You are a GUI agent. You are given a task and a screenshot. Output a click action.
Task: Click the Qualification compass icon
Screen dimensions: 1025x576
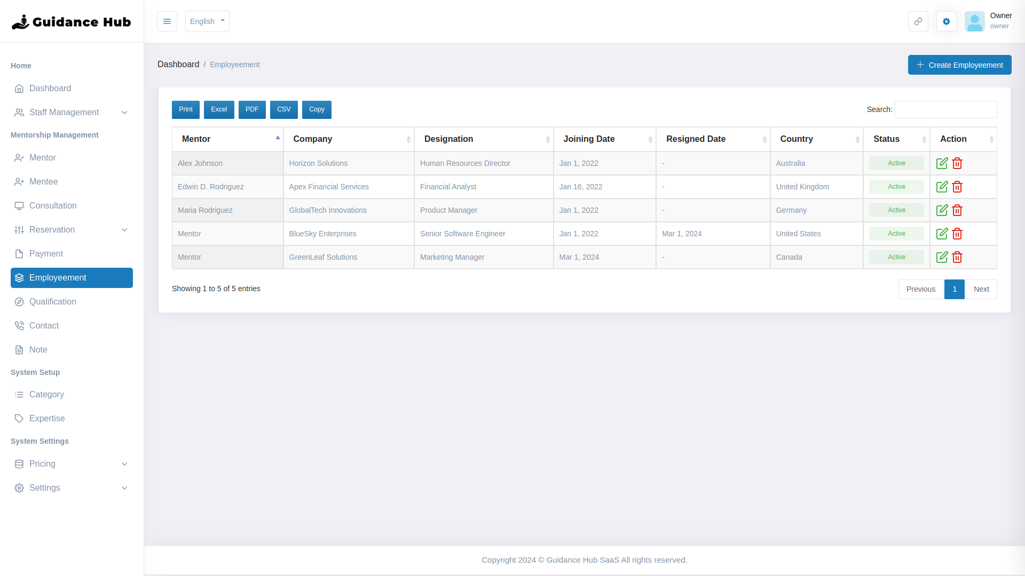(x=19, y=301)
